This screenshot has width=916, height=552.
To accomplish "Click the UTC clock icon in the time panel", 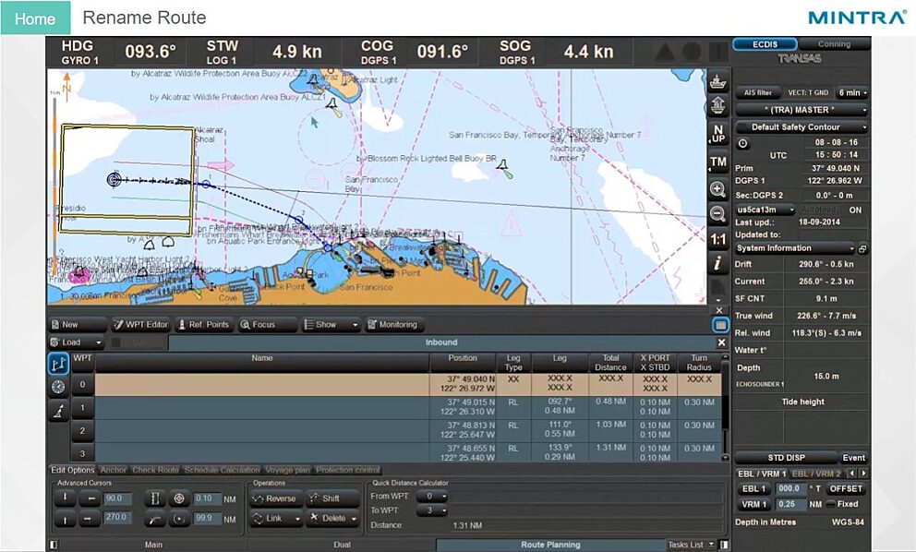I will tap(742, 143).
